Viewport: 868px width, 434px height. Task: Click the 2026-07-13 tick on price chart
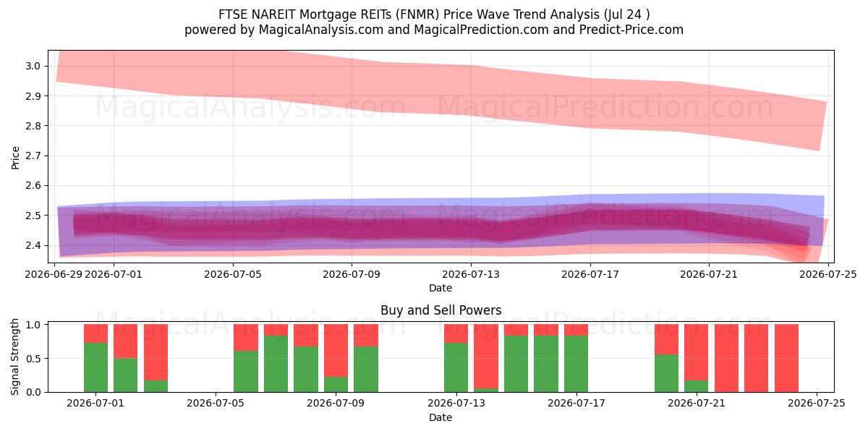click(471, 274)
